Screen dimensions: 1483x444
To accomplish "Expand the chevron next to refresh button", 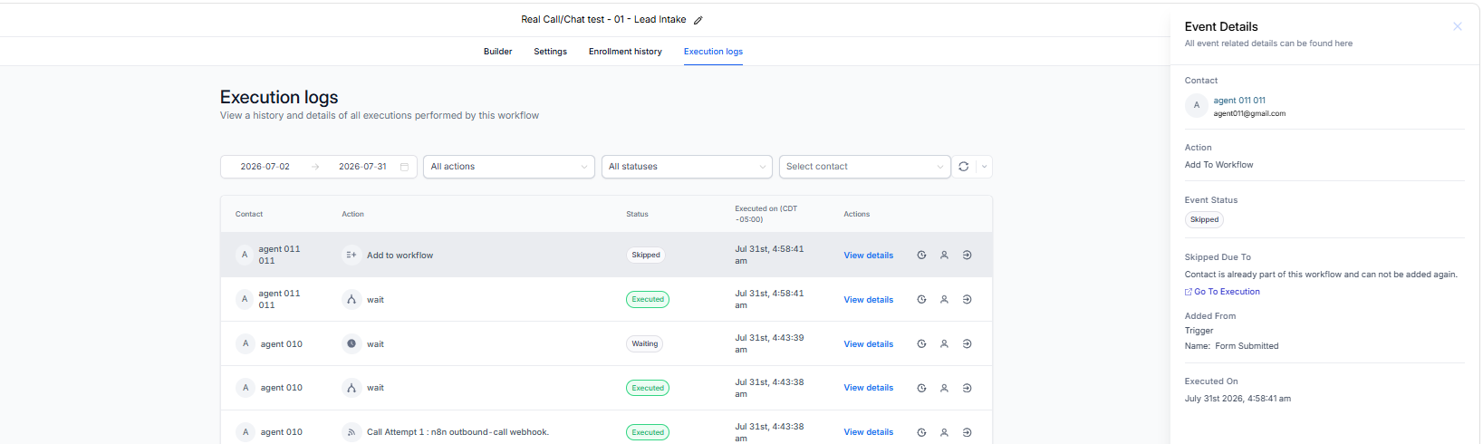I will pyautogui.click(x=985, y=167).
